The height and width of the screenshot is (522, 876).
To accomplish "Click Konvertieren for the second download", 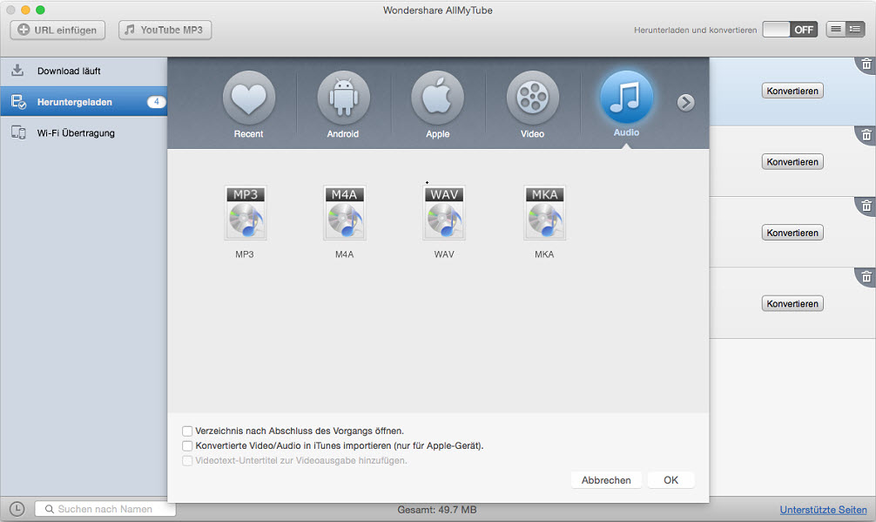I will coord(792,161).
